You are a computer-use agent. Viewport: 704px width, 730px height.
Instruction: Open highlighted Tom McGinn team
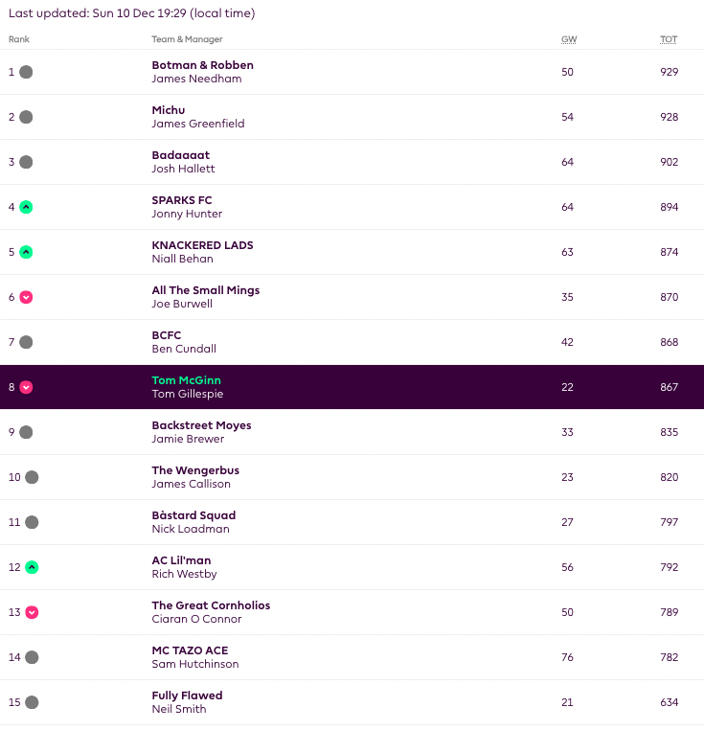coord(186,380)
